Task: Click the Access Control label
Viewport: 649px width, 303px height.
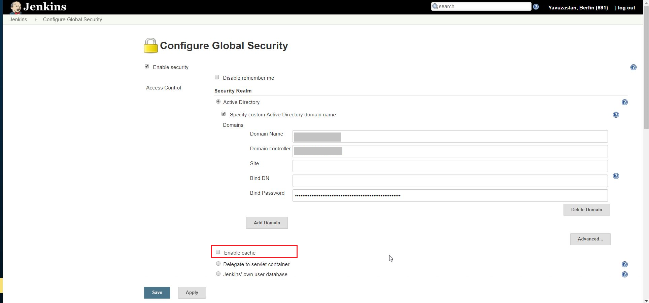Action: tap(164, 88)
